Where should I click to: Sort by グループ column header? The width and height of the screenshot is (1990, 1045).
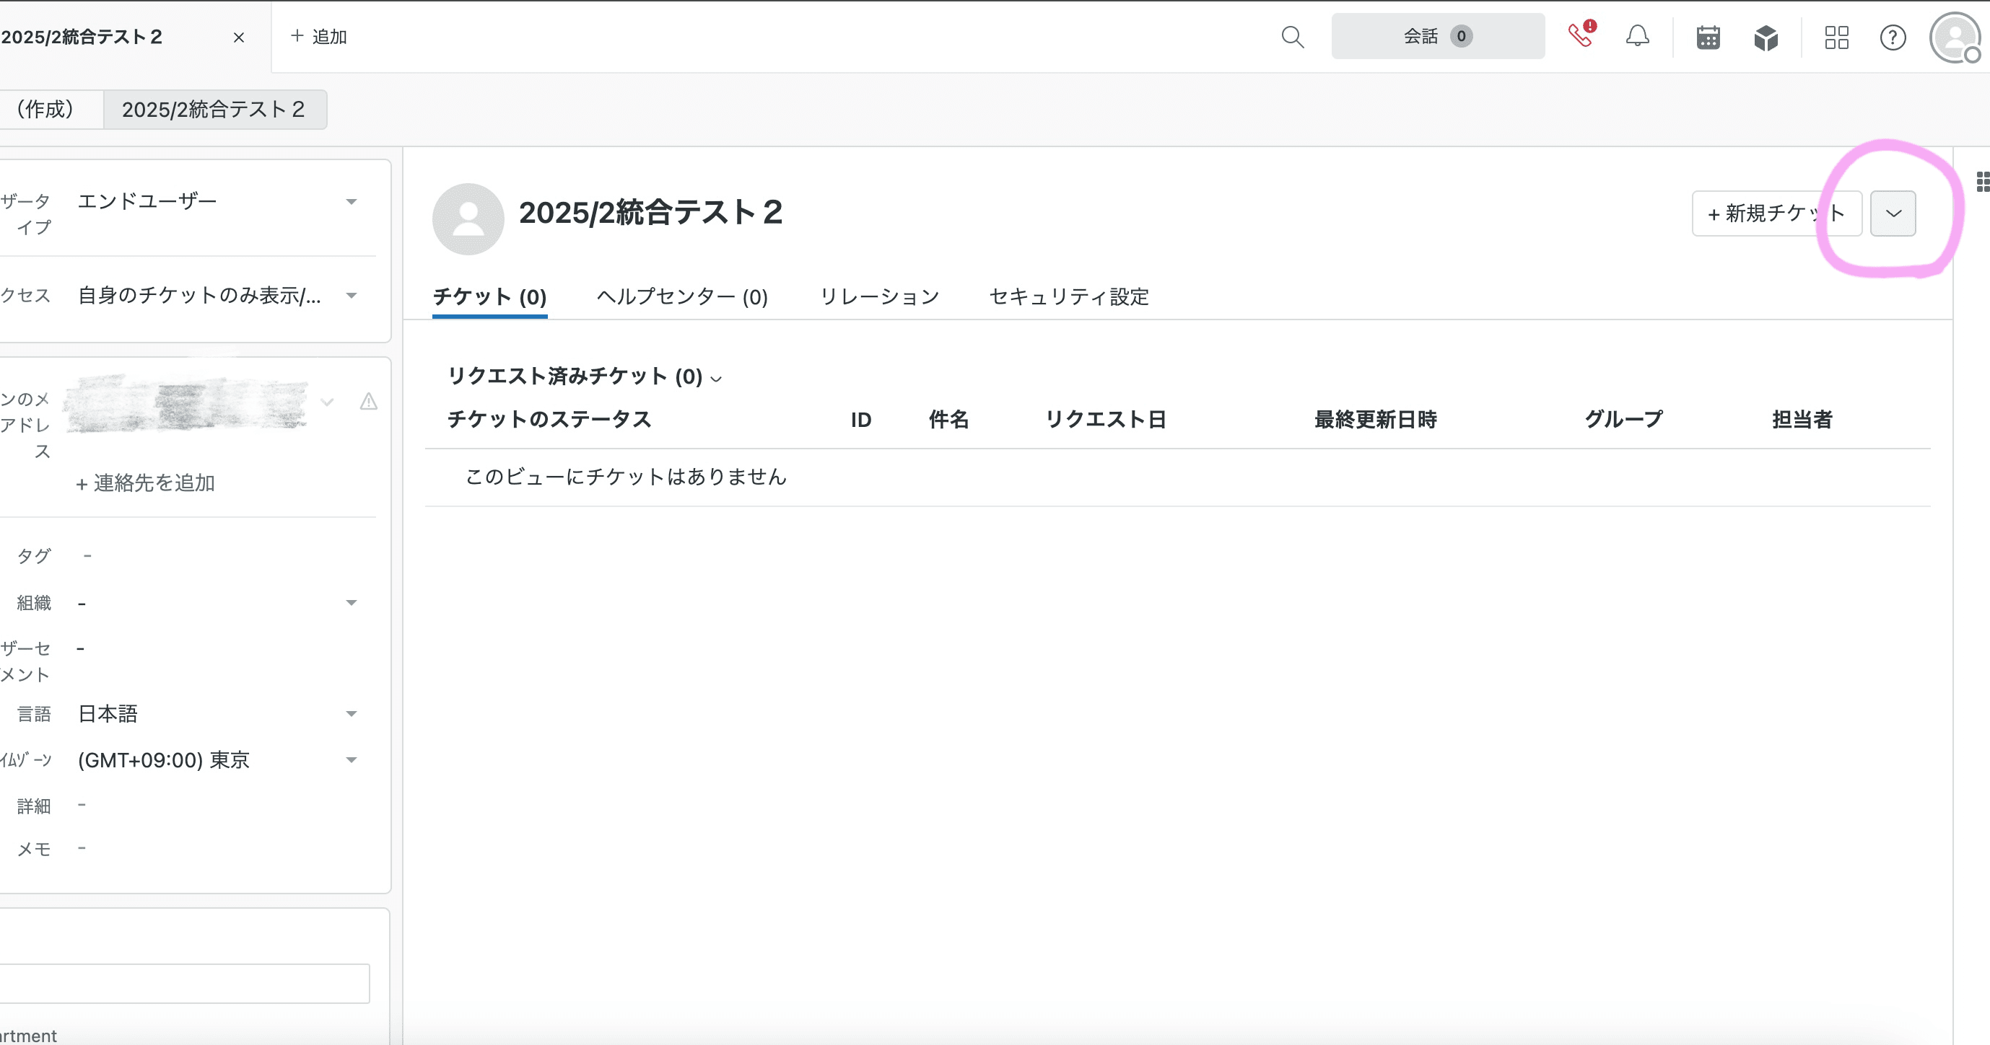[x=1624, y=419]
